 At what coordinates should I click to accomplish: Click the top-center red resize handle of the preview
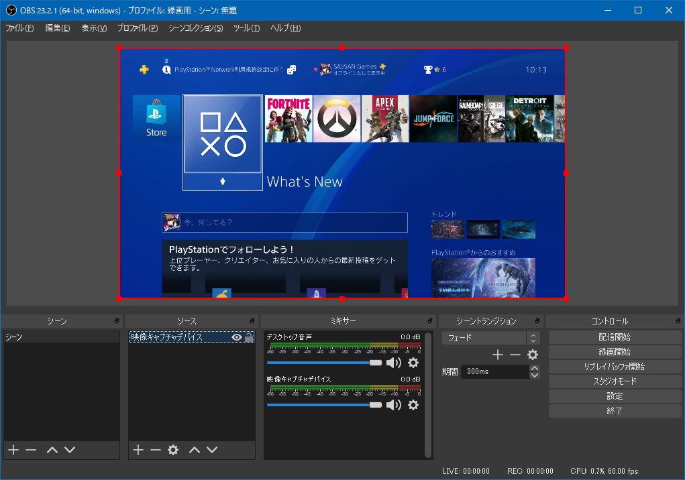tap(342, 48)
